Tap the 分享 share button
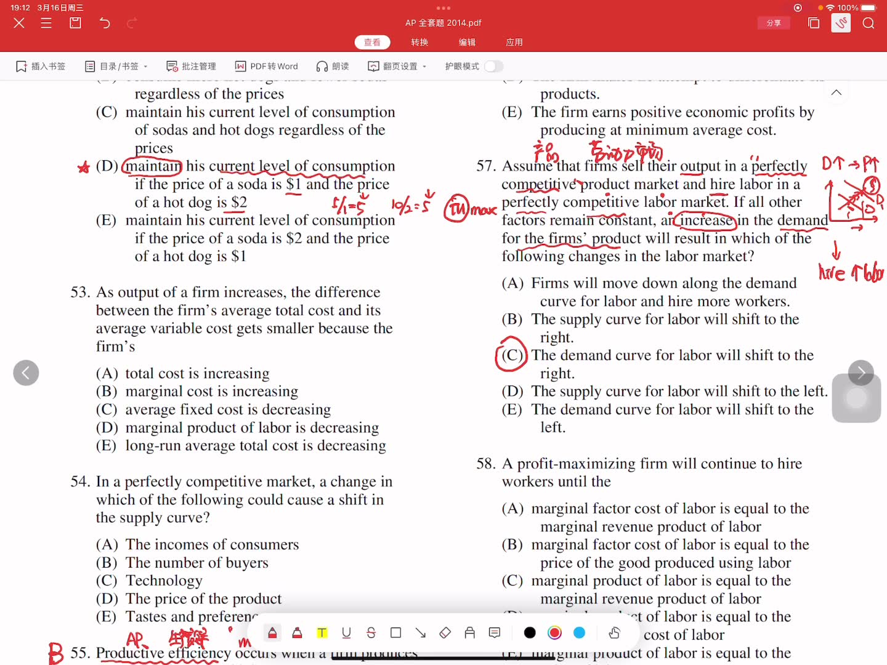 click(774, 23)
